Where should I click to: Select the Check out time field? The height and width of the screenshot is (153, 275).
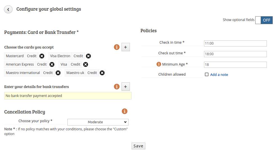click(235, 54)
